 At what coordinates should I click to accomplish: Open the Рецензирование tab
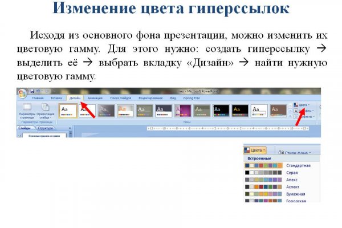point(150,98)
